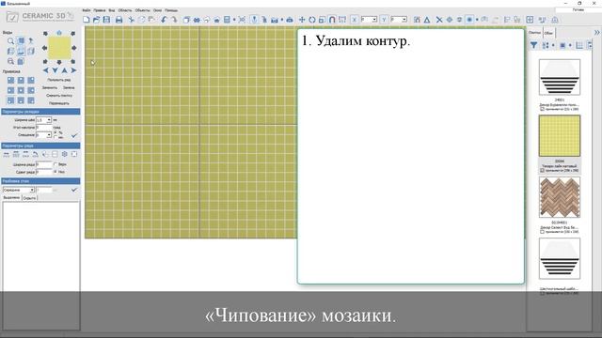The width and height of the screenshot is (602, 338).
Task: Cut selection with scissors icon
Action: 132,20
